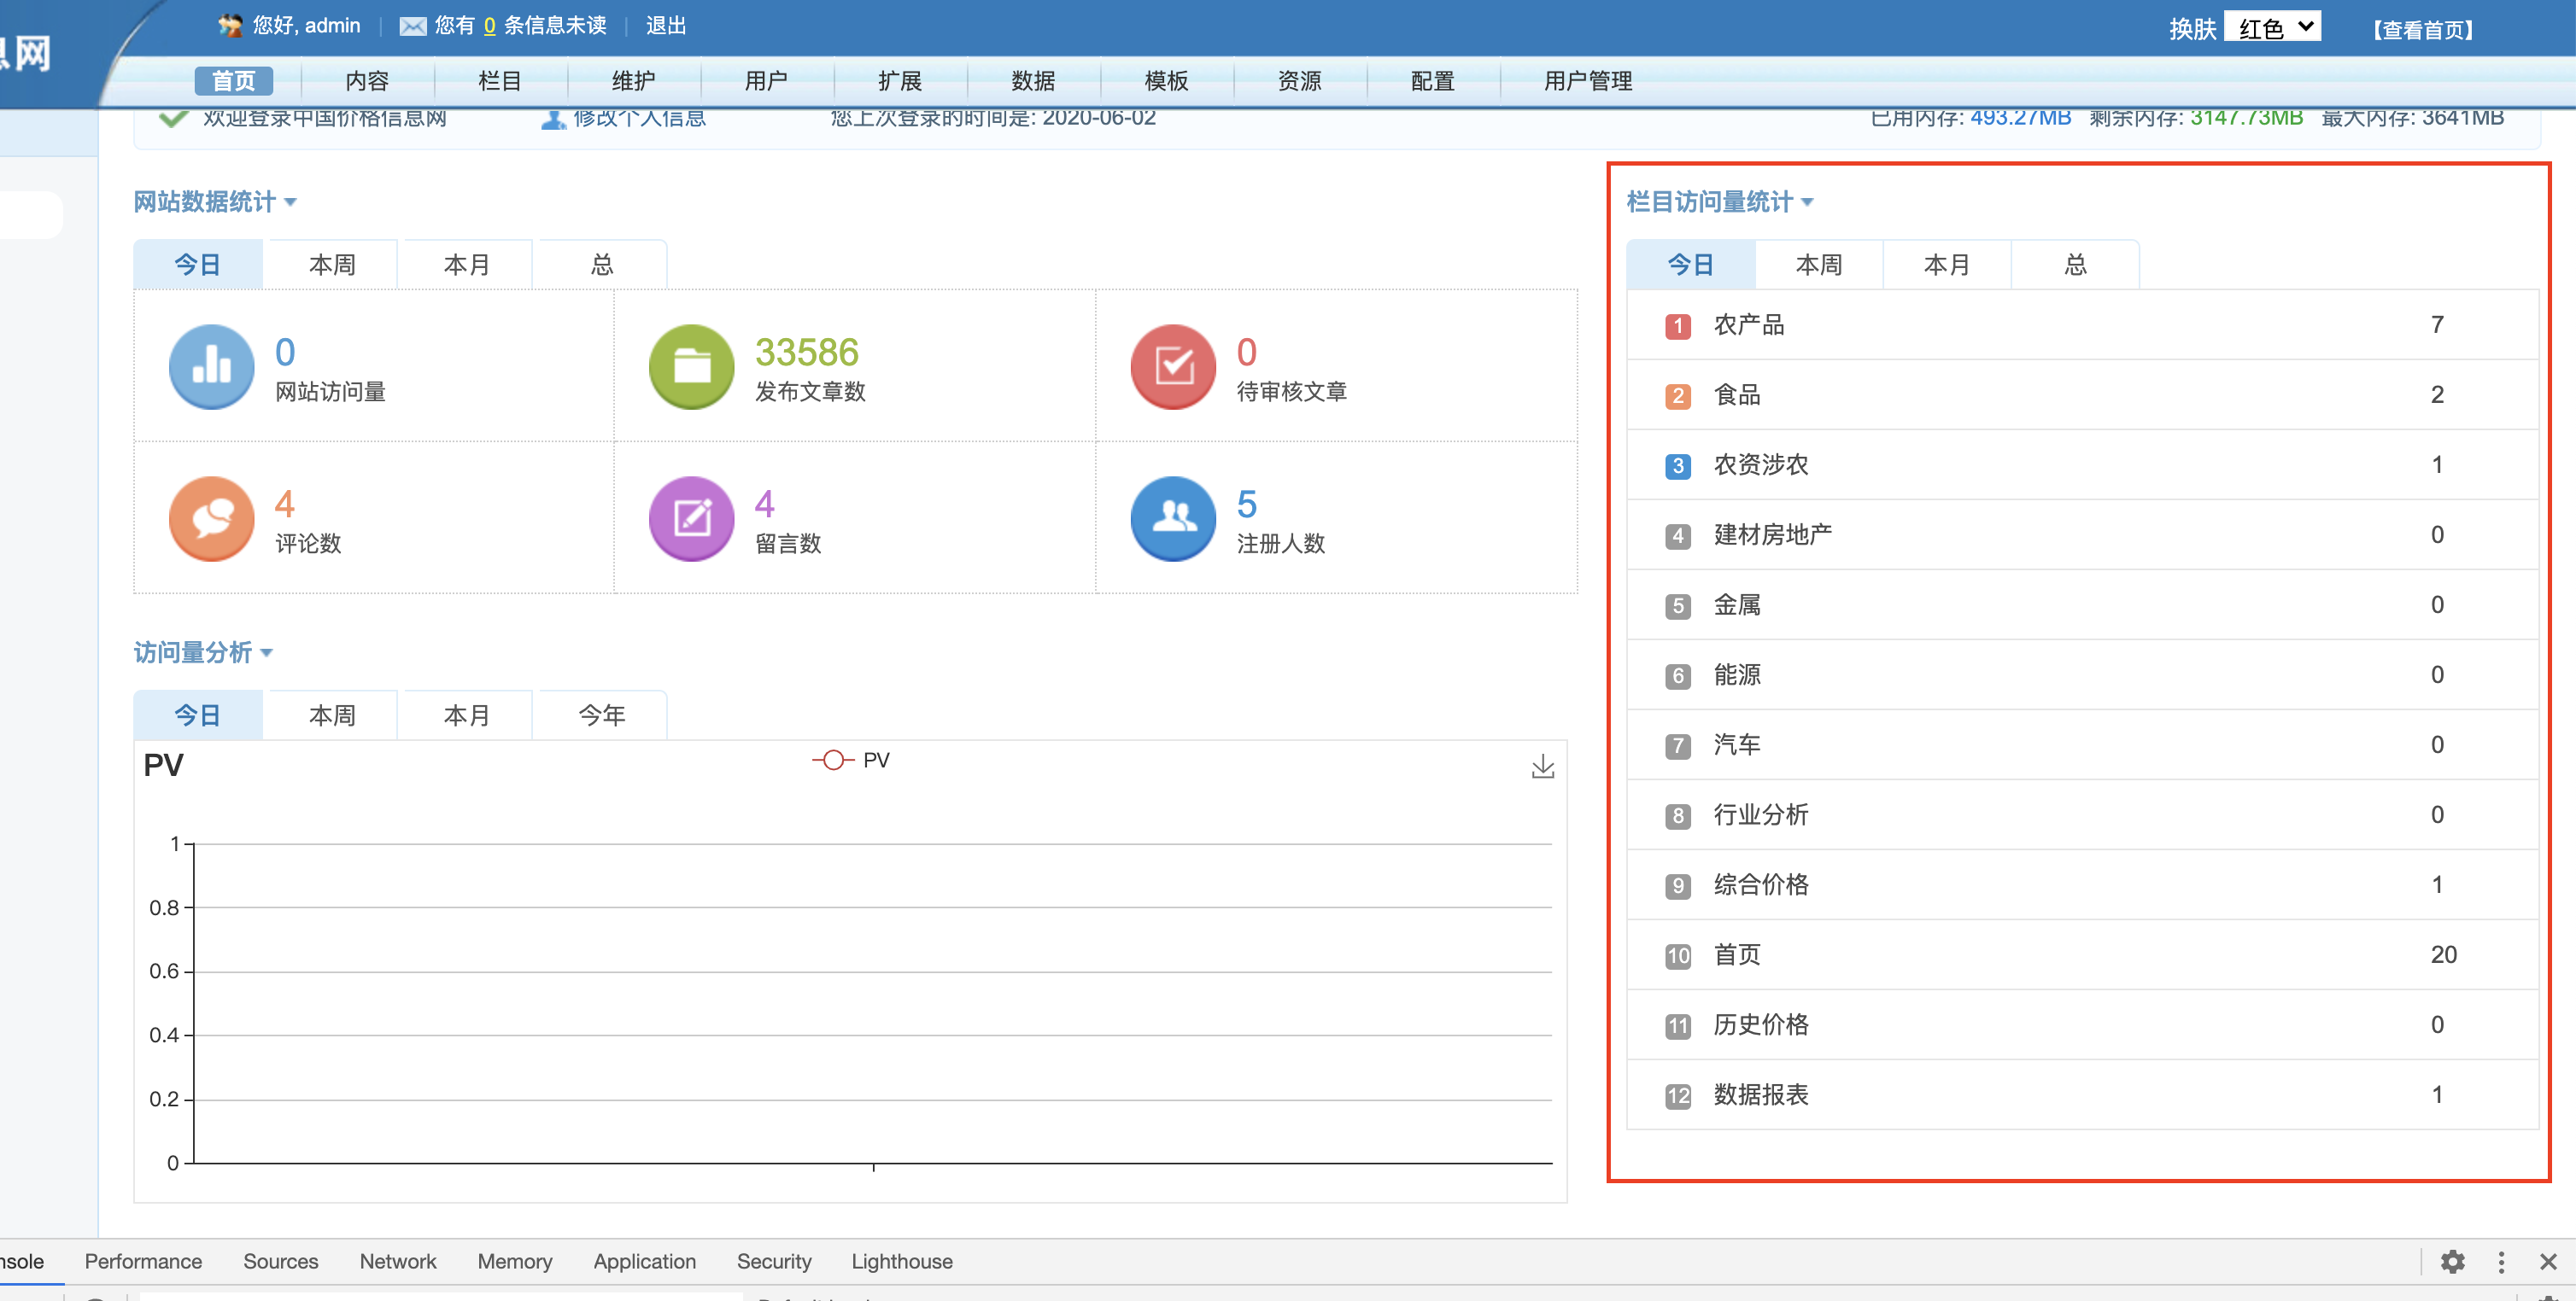Click the green published articles folder icon

tap(691, 367)
